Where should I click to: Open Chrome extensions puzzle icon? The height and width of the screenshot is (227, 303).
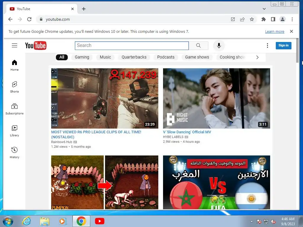pos(264,19)
